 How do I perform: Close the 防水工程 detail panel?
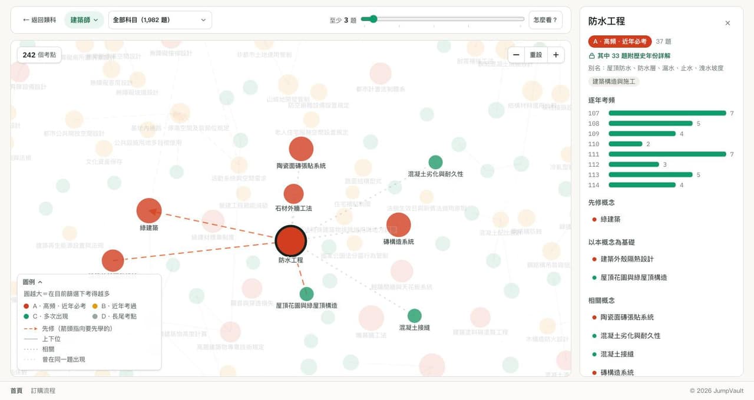(727, 23)
